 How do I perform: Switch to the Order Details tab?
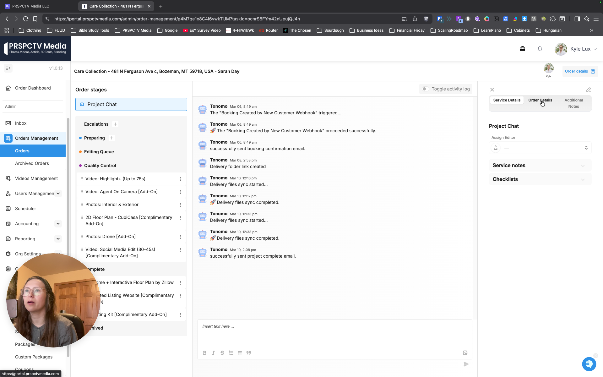[540, 100]
